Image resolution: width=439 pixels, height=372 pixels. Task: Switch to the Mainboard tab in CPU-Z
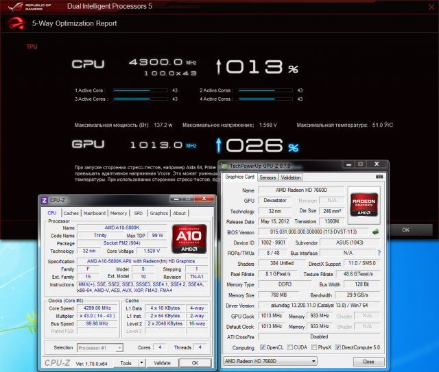click(x=95, y=213)
